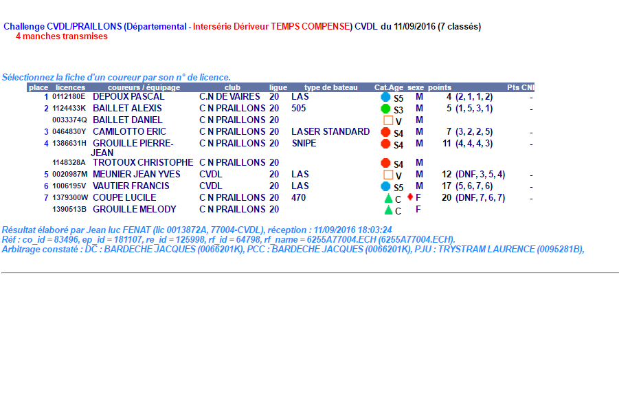Click the blue S5 icon for DEPOUX PASCAL
The width and height of the screenshot is (619, 418).
click(x=385, y=97)
